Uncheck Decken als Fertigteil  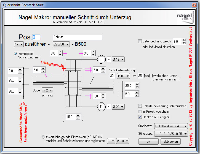[140, 117]
